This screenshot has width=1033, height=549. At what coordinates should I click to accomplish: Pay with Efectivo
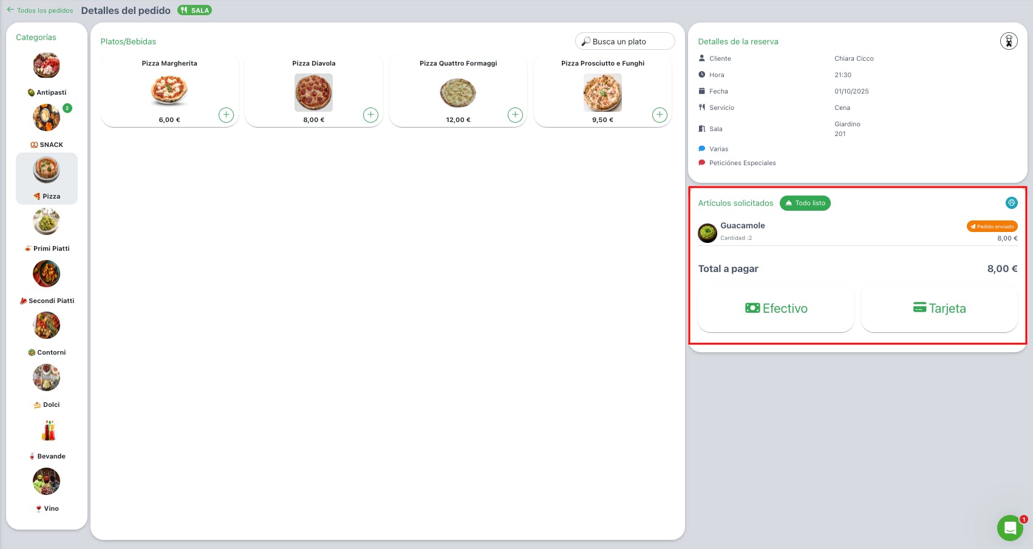pyautogui.click(x=776, y=309)
